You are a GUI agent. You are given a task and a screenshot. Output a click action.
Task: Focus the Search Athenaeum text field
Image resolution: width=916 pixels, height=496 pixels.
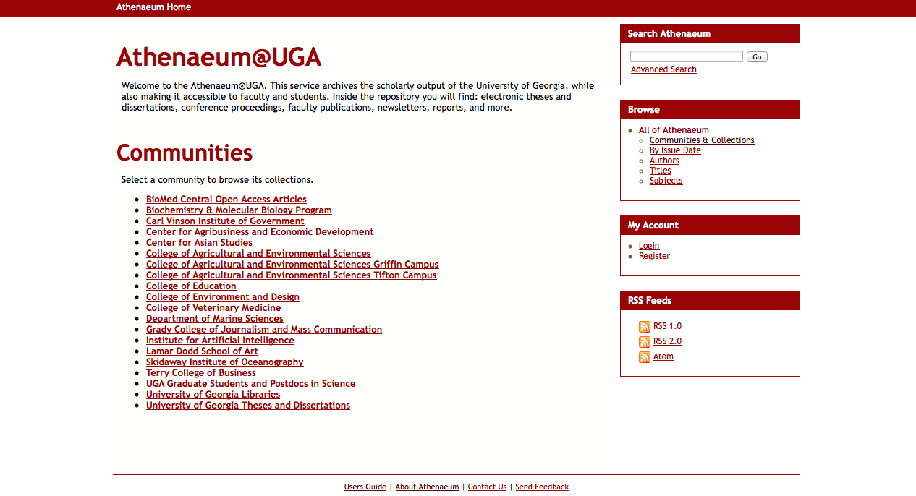[x=687, y=56]
